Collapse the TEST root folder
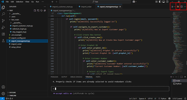Viewport: 187px width, 100px height. (8, 10)
